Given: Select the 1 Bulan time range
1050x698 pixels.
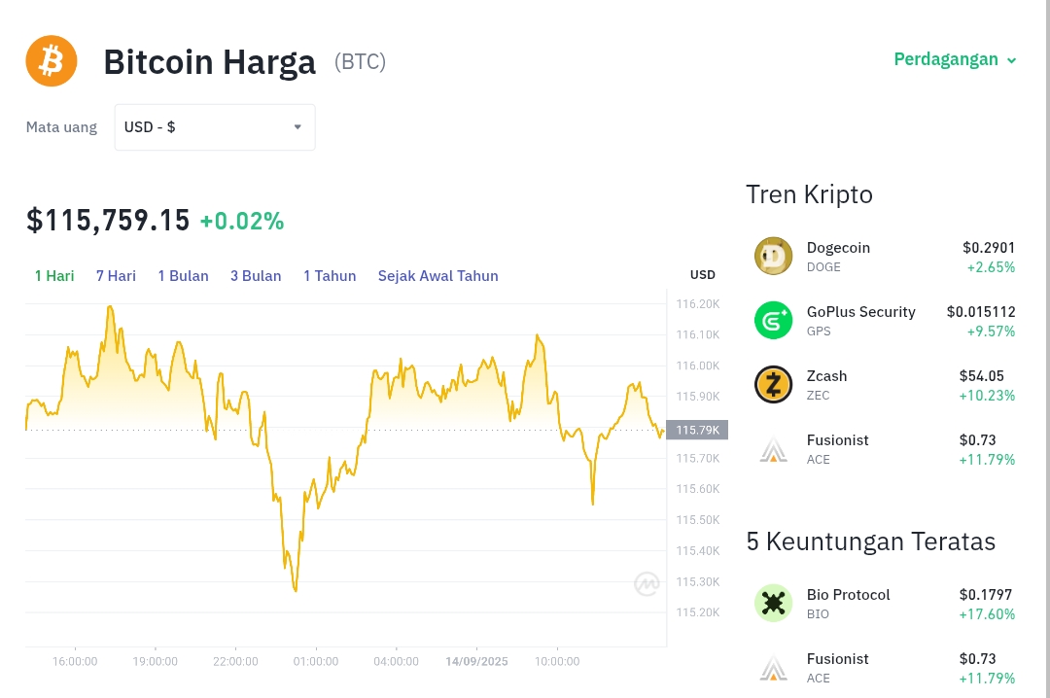Looking at the screenshot, I should pos(184,276).
